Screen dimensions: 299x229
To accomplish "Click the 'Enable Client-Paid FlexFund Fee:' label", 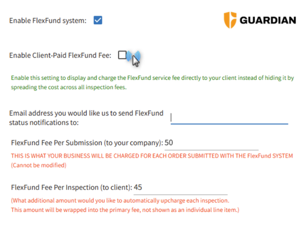I will (x=60, y=55).
